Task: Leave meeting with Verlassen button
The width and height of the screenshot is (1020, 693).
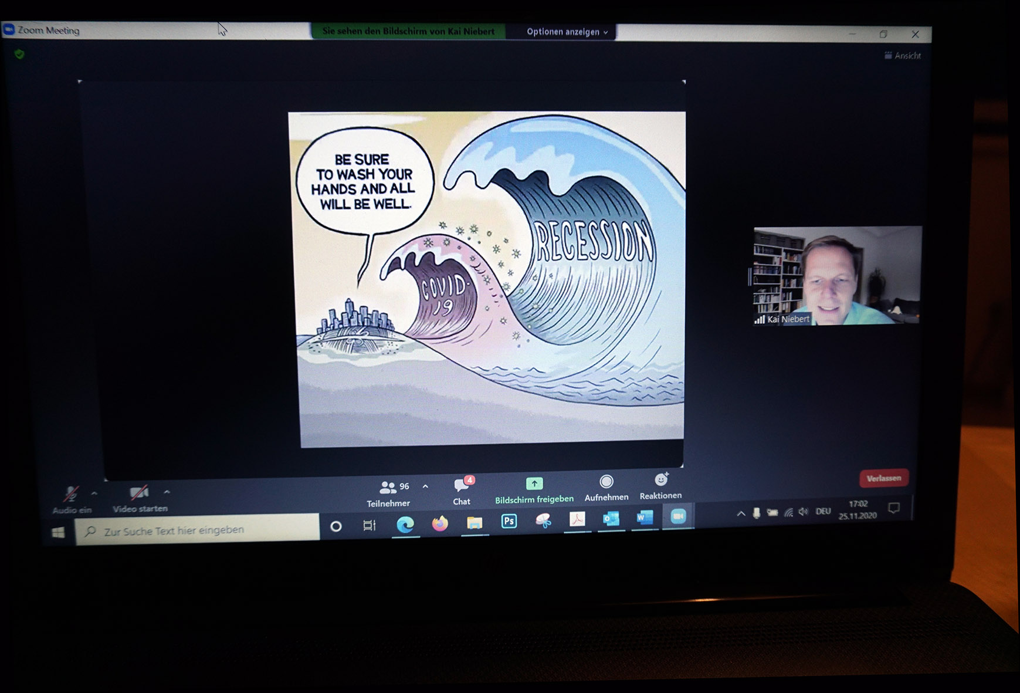Action: (x=884, y=478)
